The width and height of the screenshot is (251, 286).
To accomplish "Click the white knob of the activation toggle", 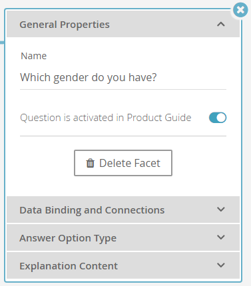I will pyautogui.click(x=221, y=118).
